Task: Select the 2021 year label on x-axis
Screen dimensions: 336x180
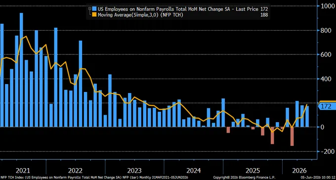Action: [23, 171]
